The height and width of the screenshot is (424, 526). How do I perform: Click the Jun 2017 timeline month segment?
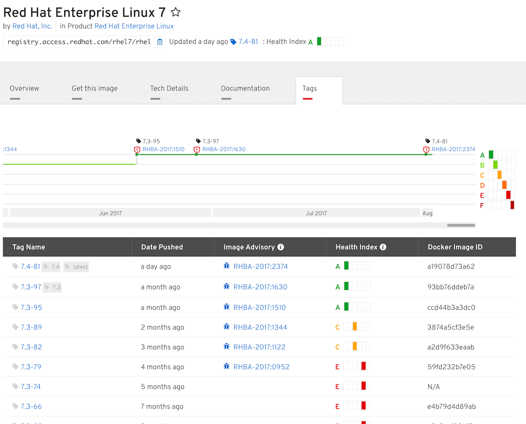point(111,213)
